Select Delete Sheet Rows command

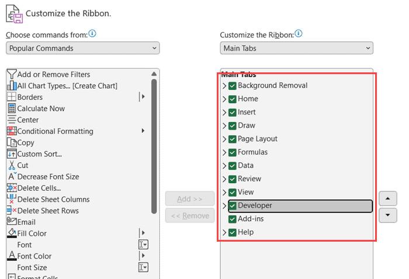[48, 211]
